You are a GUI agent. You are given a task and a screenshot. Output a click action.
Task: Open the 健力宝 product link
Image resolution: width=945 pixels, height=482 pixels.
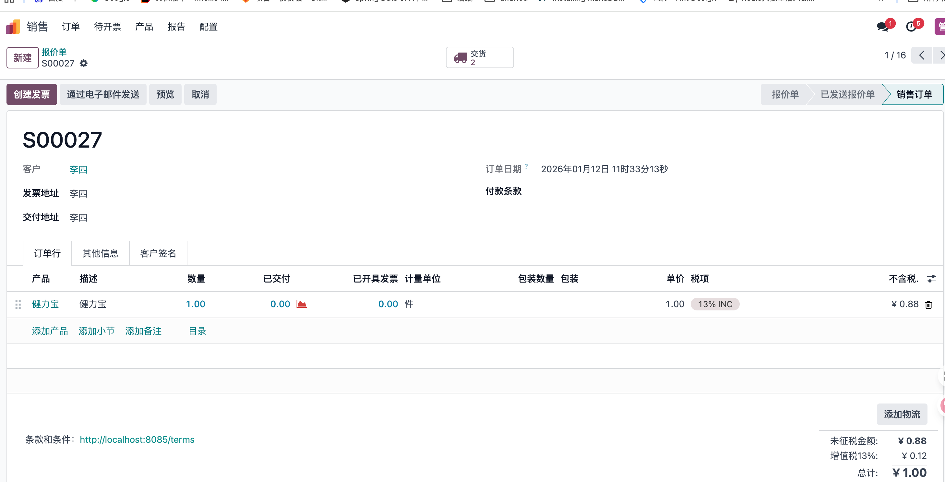coord(45,304)
